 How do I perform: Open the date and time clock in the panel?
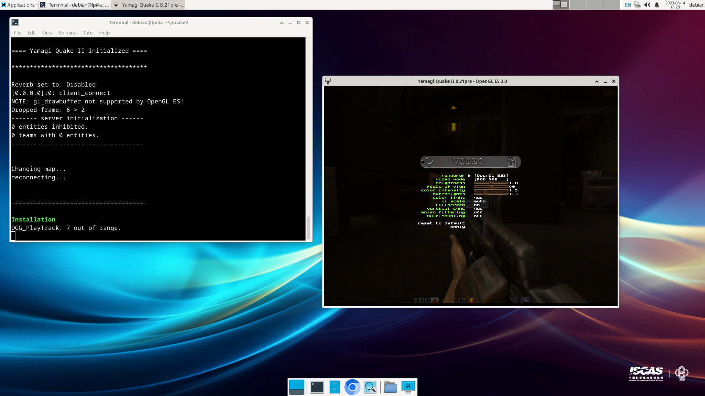tap(675, 5)
